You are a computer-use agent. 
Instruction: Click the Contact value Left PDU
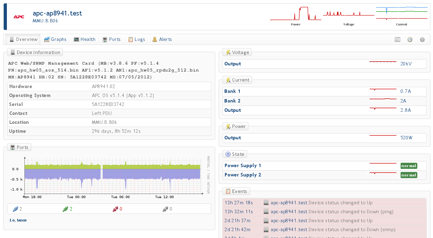point(102,113)
